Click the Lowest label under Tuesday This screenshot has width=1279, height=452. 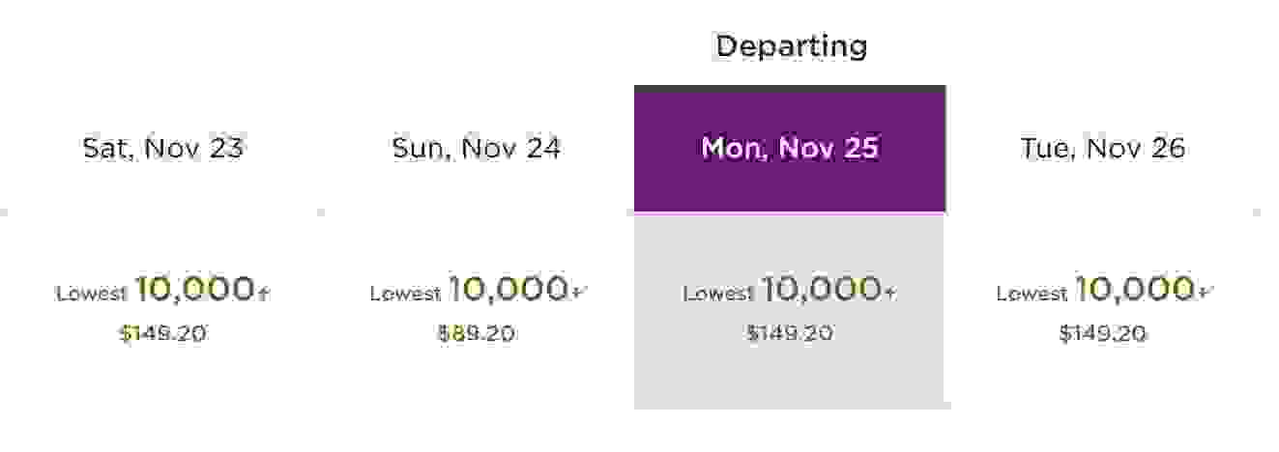[1032, 294]
